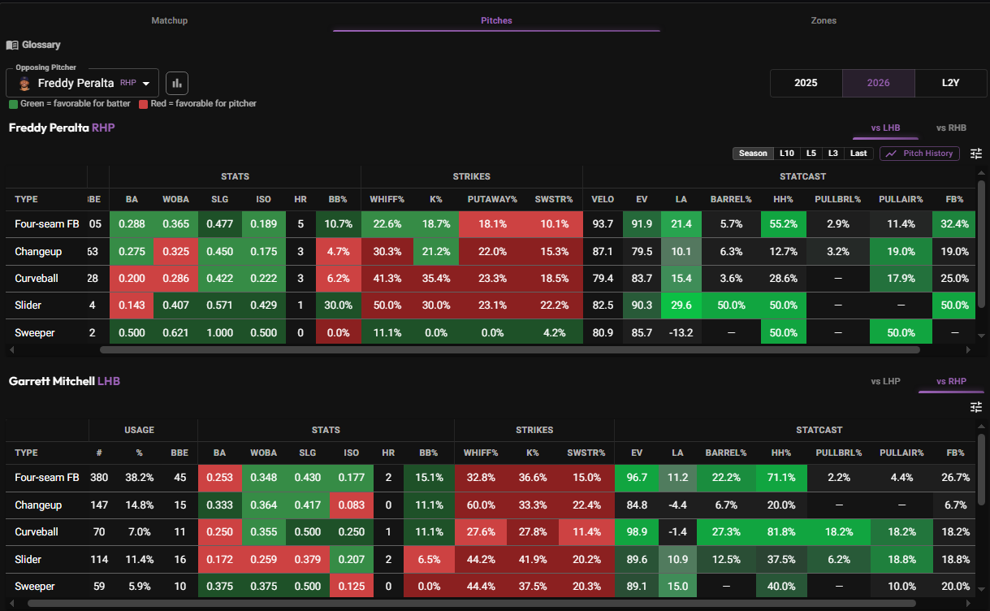This screenshot has width=990, height=611.
Task: Click the bar chart icon beside pitcher selector
Action: click(x=177, y=83)
